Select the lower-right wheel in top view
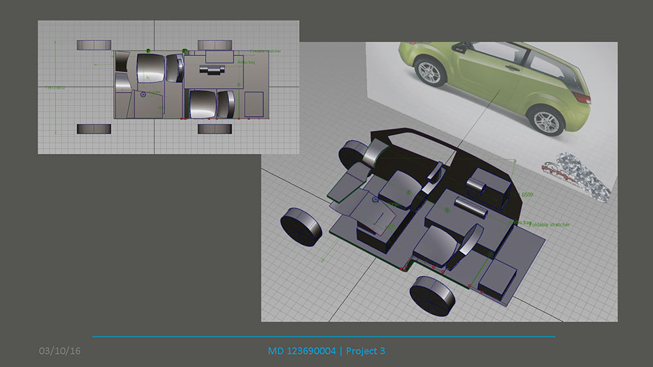 (x=215, y=128)
